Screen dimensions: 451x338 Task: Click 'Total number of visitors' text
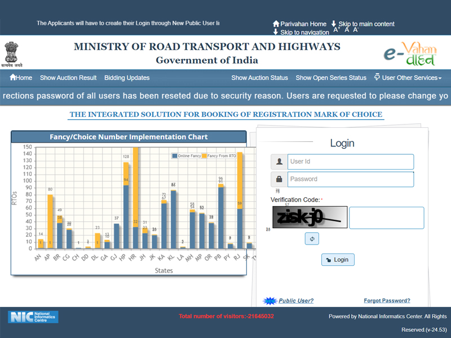226,316
